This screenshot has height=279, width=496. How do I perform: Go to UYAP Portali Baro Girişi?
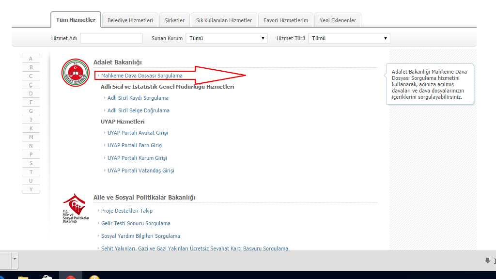pos(135,145)
